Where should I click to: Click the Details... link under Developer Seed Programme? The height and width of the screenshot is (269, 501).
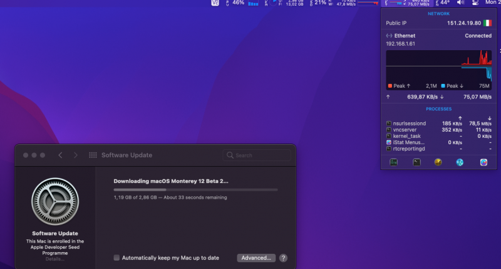click(x=55, y=259)
